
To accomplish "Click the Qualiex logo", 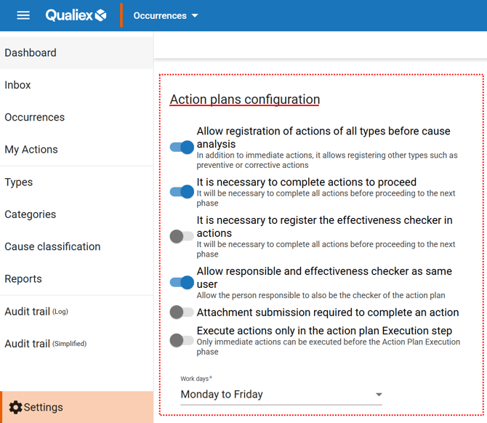I will click(76, 15).
